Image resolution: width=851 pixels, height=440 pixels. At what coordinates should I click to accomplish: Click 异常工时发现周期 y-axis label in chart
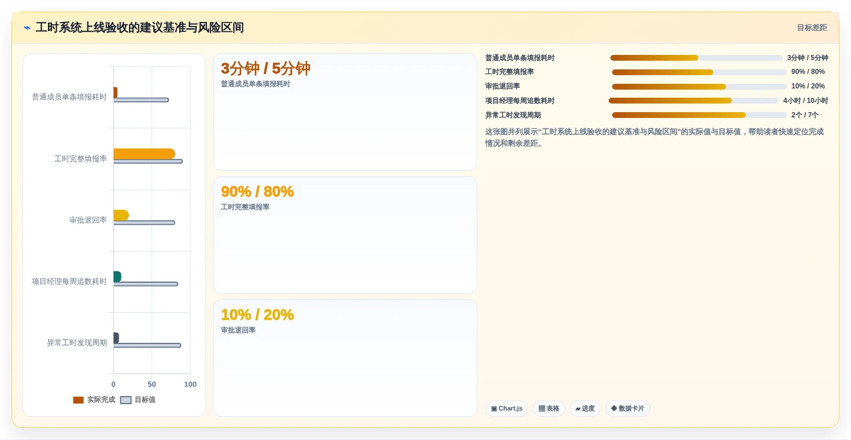pos(77,343)
